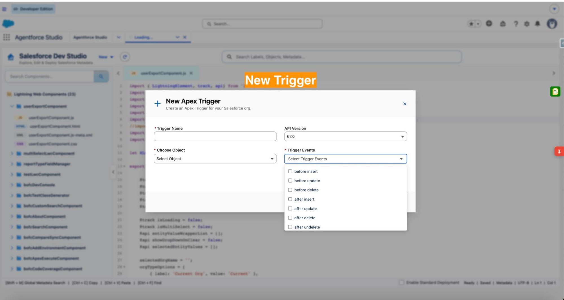Screen dimensions: 564x300
Task: Open the top-right circular dropdown icon
Action: (x=554, y=9)
